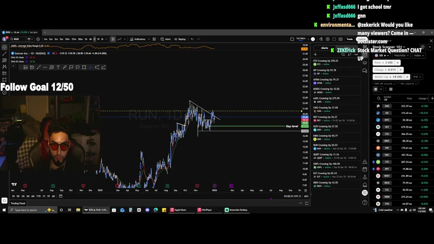Toggle the RKT flag in screener list
434x244 pixels.
pos(374,169)
